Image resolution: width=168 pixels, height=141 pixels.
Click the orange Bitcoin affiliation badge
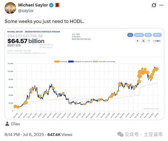(57, 5)
